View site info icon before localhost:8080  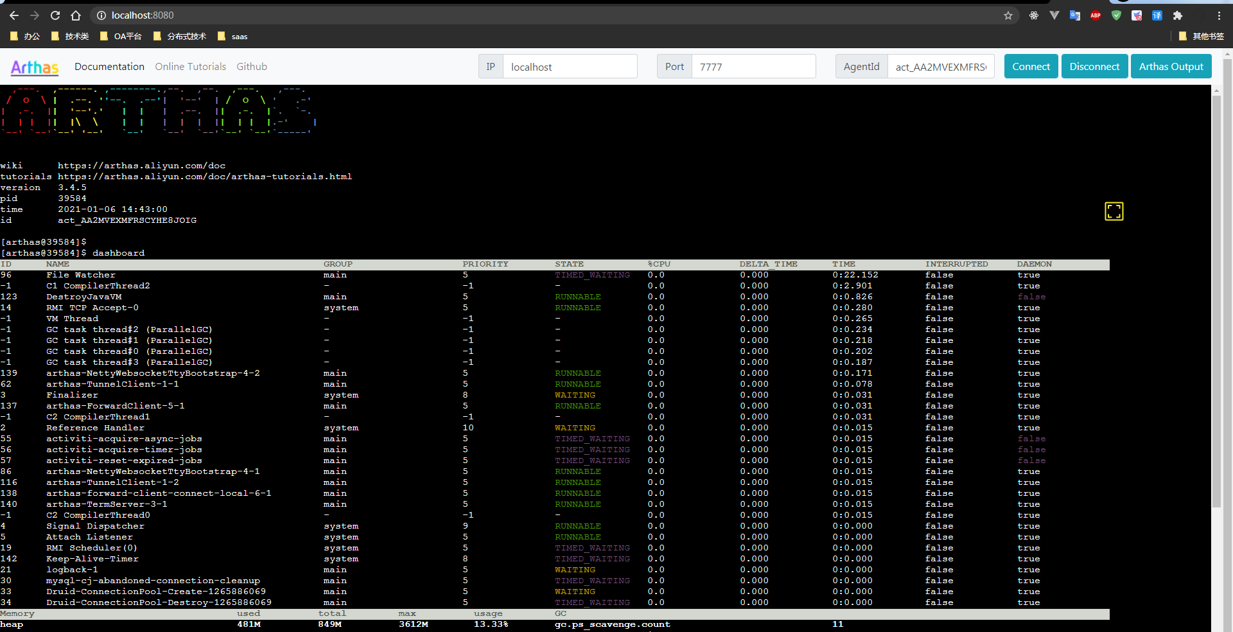coord(101,15)
